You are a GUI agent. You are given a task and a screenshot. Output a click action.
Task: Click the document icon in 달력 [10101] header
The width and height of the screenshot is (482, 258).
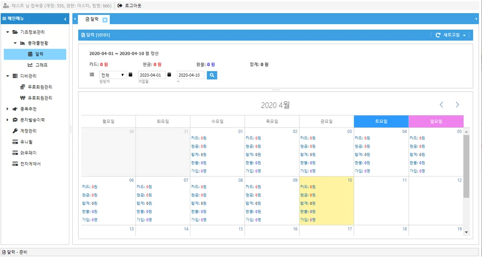[x=83, y=35]
